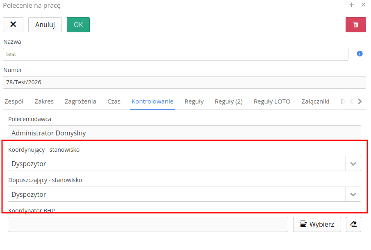Screen dimensions: 371x250
Task: Close the Polecenie na pracę dialog
Action: point(363,5)
